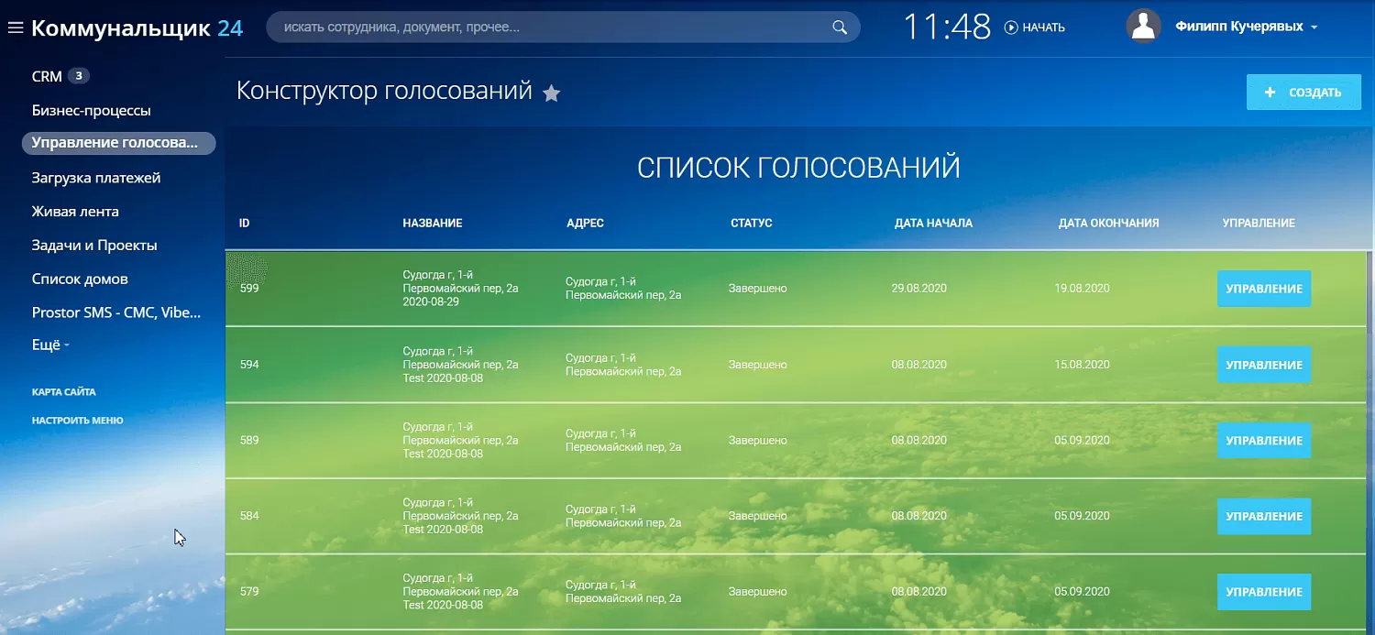Open the hamburger navigation menu

click(15, 27)
